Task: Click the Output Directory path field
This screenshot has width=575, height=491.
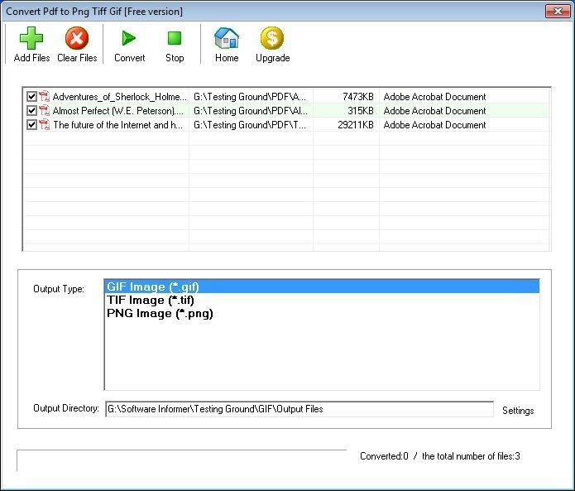Action: tap(298, 409)
